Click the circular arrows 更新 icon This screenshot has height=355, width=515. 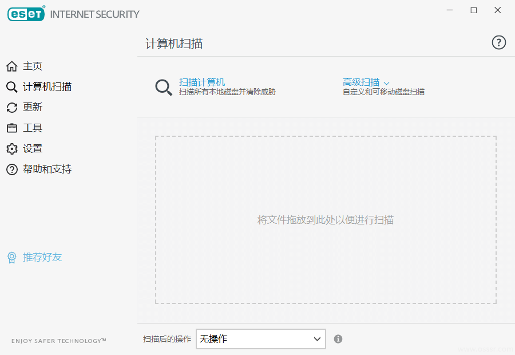point(11,108)
